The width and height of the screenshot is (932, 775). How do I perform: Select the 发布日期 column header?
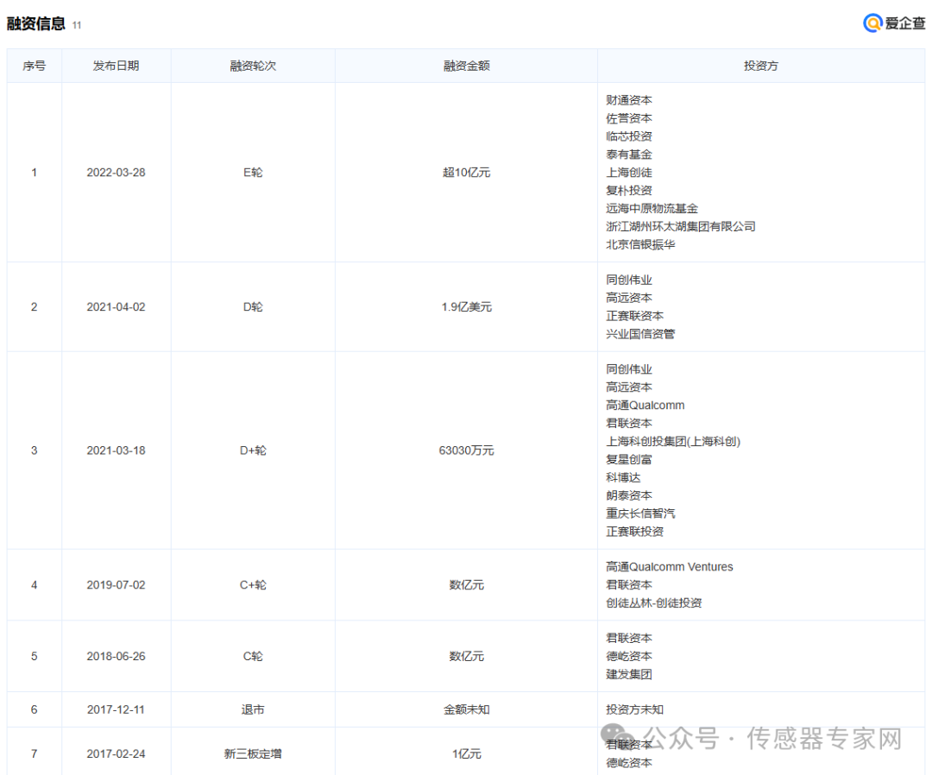coord(116,66)
